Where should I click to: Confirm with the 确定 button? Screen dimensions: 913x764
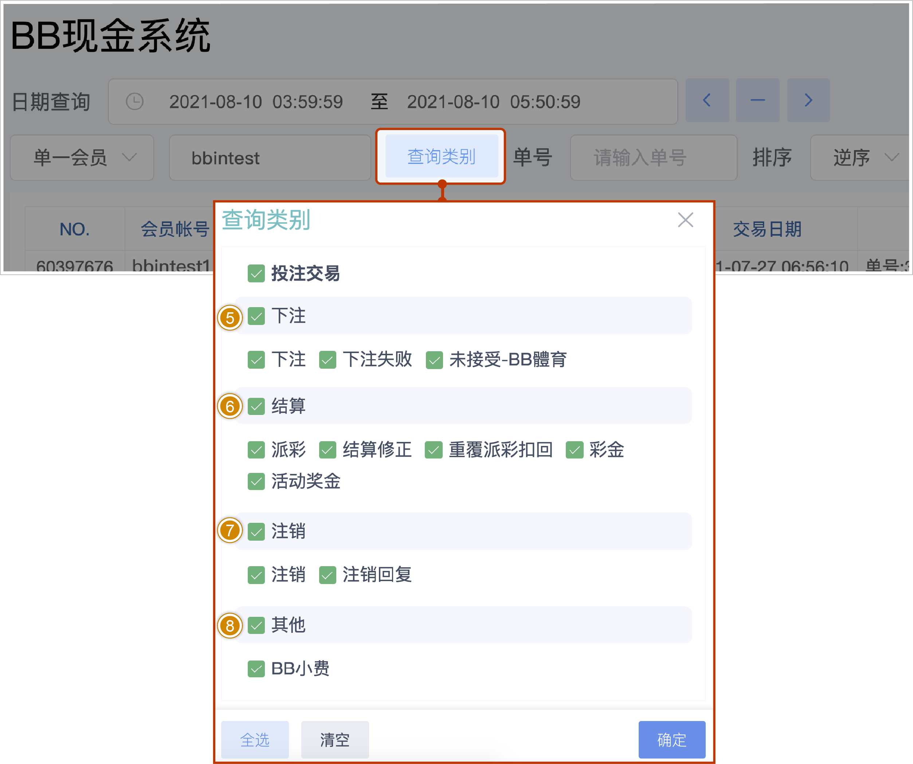(x=671, y=739)
